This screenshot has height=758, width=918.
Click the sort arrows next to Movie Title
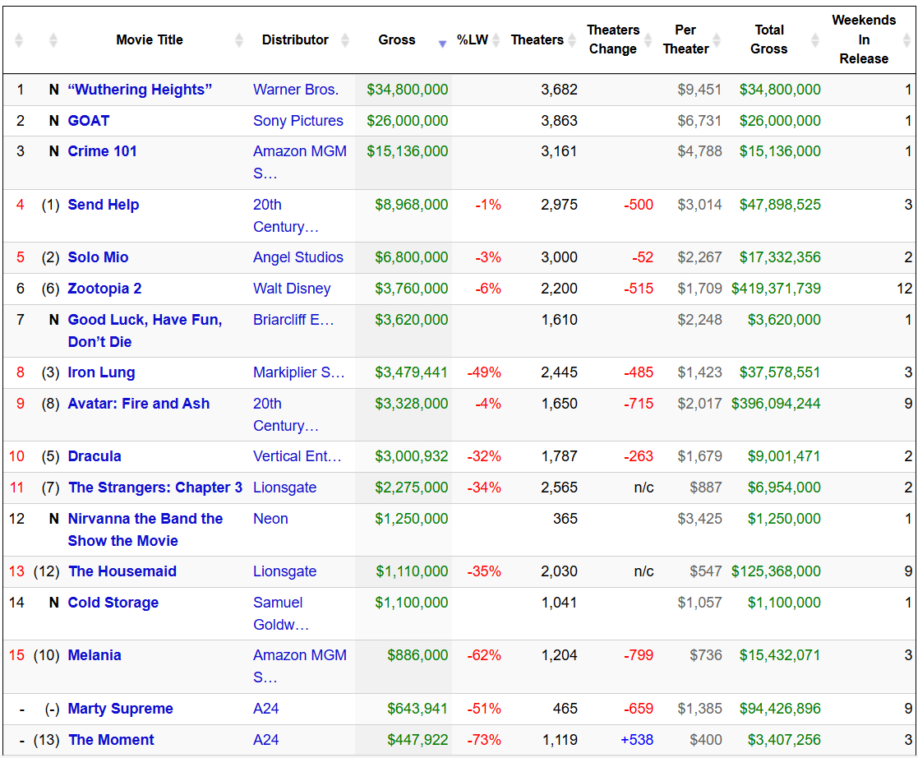point(239,40)
